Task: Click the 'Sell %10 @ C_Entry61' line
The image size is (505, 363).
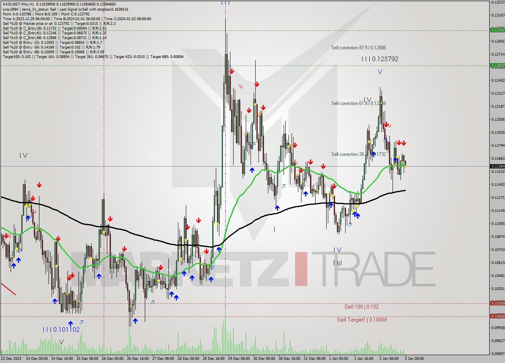Action: click(54, 33)
